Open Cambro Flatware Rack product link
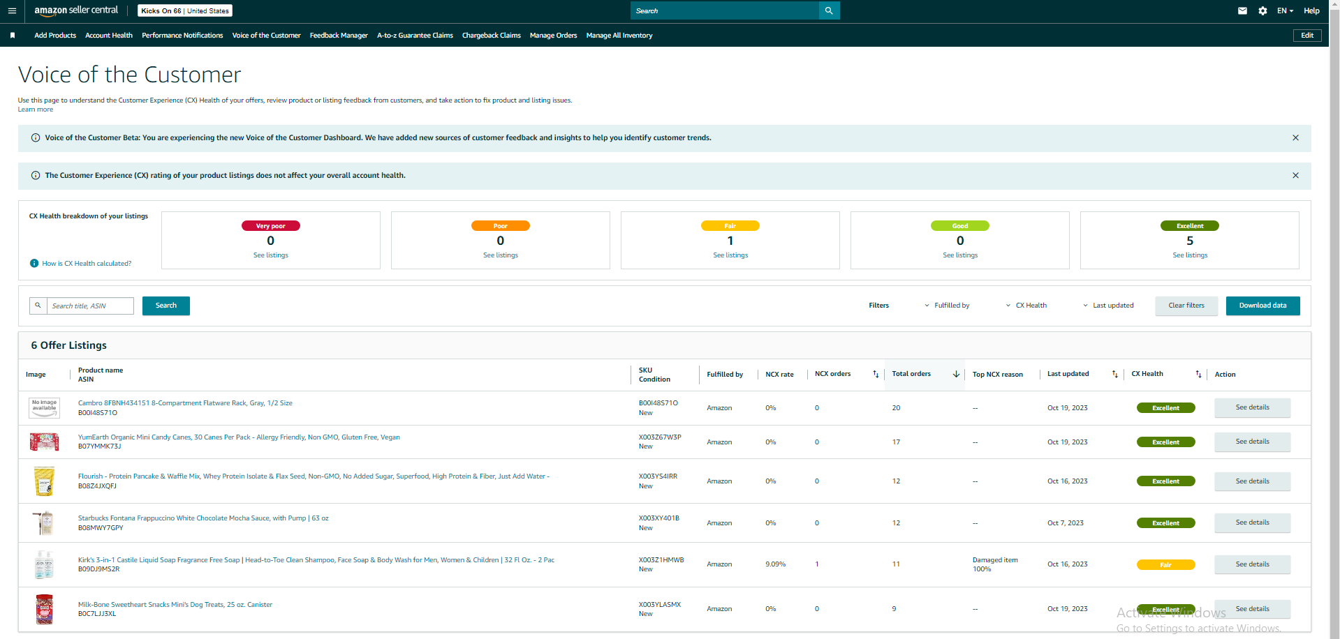 (x=185, y=403)
